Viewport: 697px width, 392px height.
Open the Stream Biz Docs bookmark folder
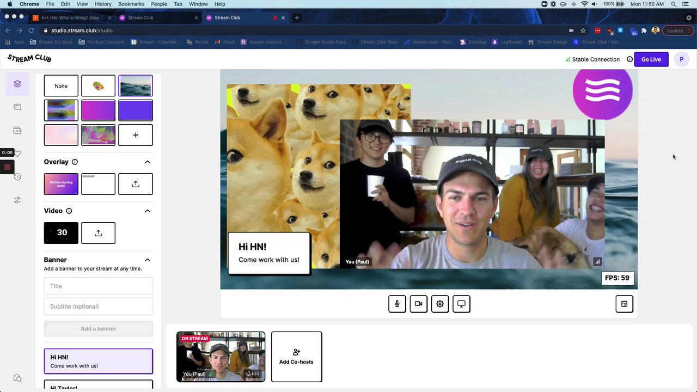51,42
